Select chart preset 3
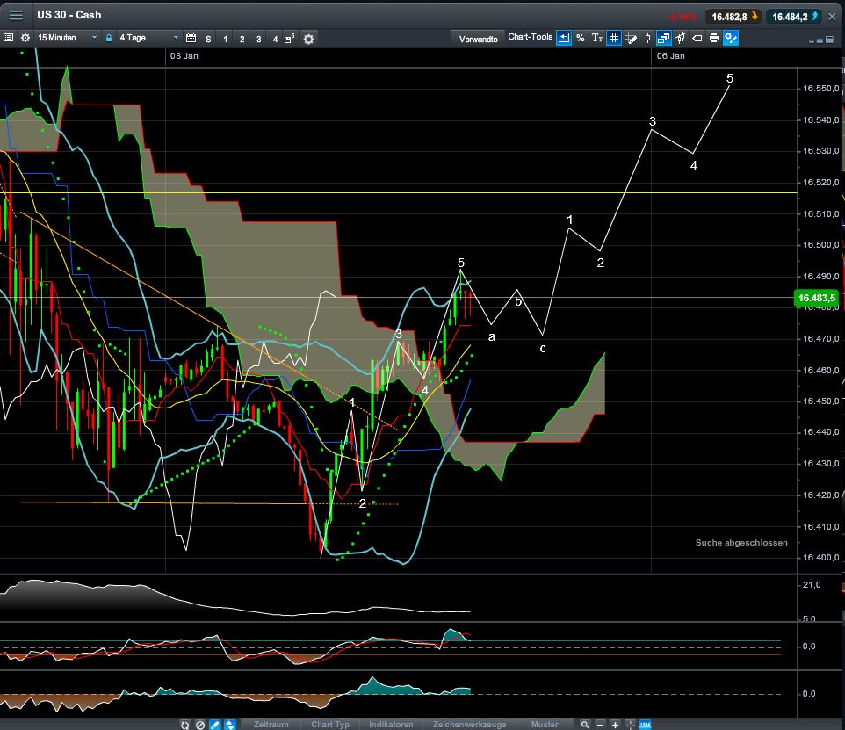This screenshot has width=845, height=730. 258,39
